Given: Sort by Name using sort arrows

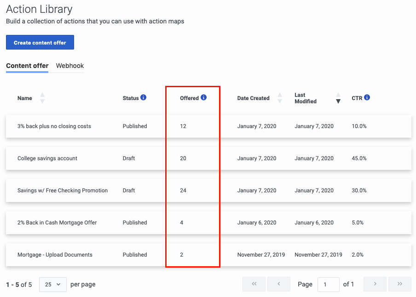Looking at the screenshot, I should [42, 98].
